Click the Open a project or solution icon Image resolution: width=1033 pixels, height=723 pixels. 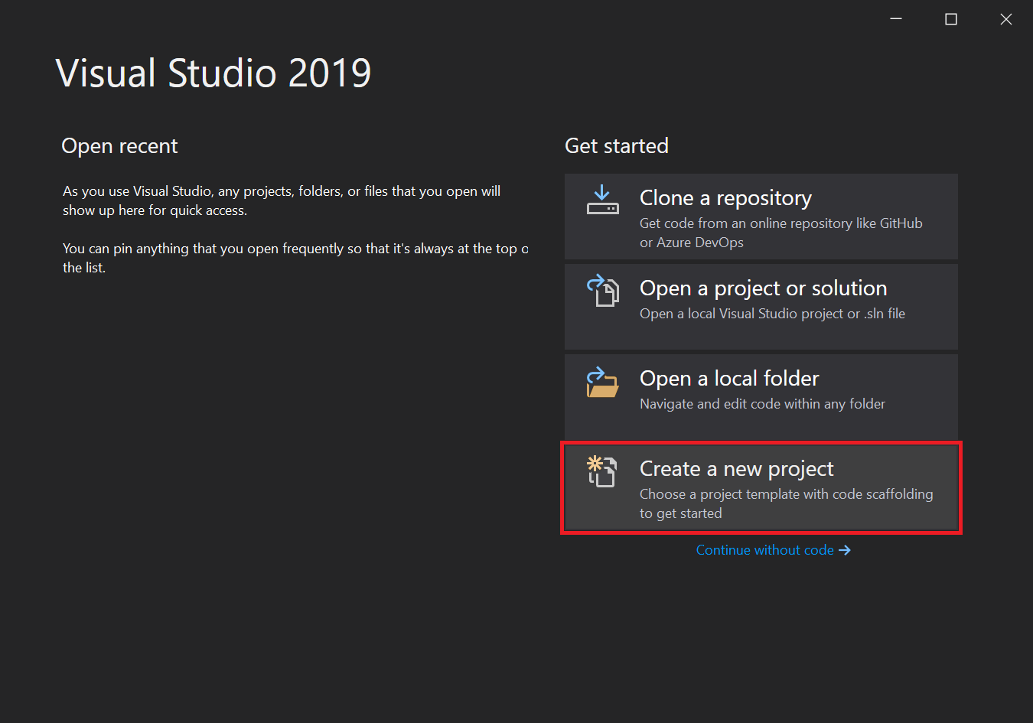[x=602, y=291]
